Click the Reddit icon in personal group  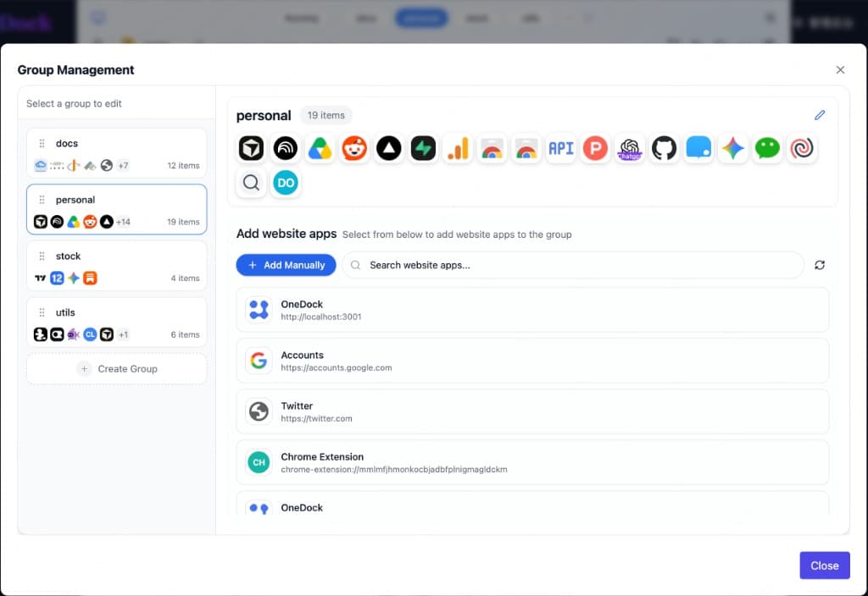click(x=354, y=148)
